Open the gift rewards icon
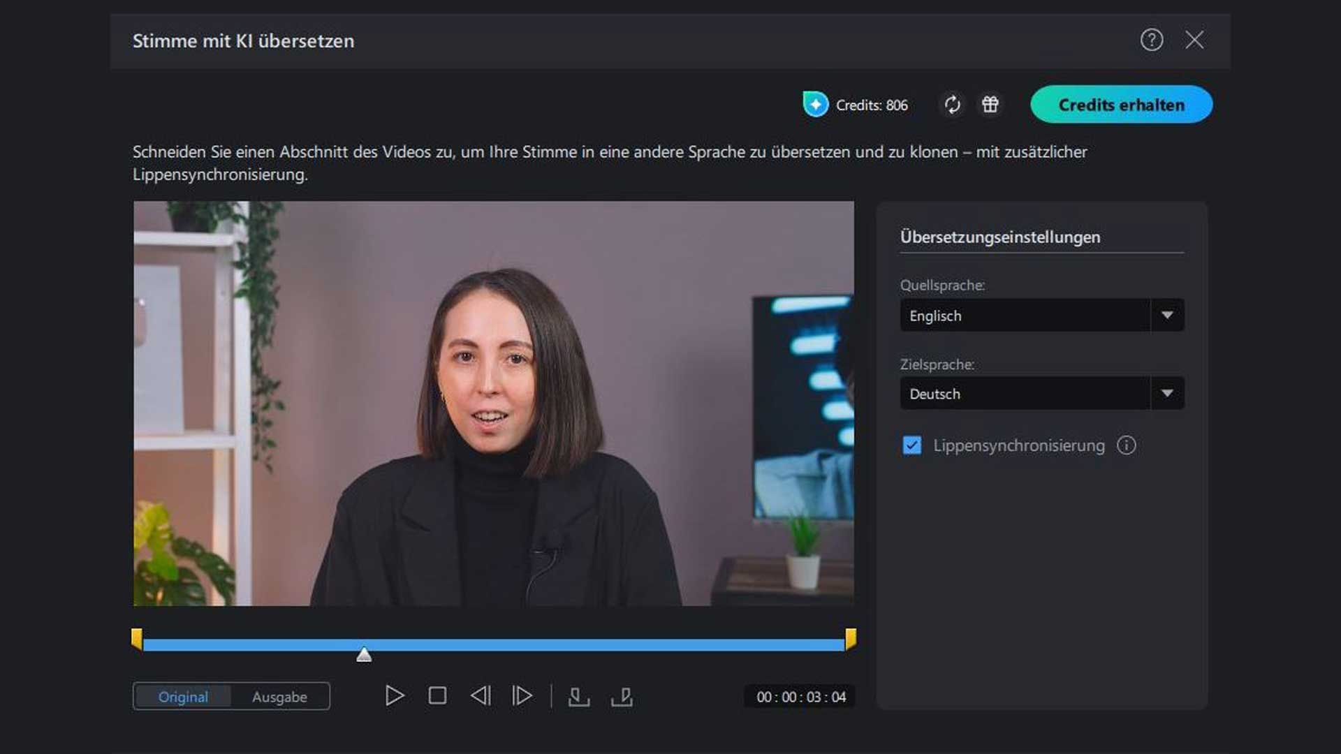1341x754 pixels. (990, 104)
